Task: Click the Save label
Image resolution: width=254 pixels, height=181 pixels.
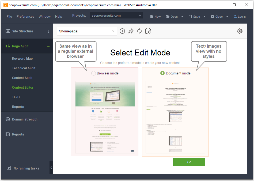Action: pos(196,17)
